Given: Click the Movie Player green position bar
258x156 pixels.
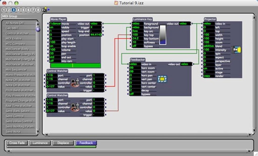Looking at the screenshot, I should (x=76, y=65).
